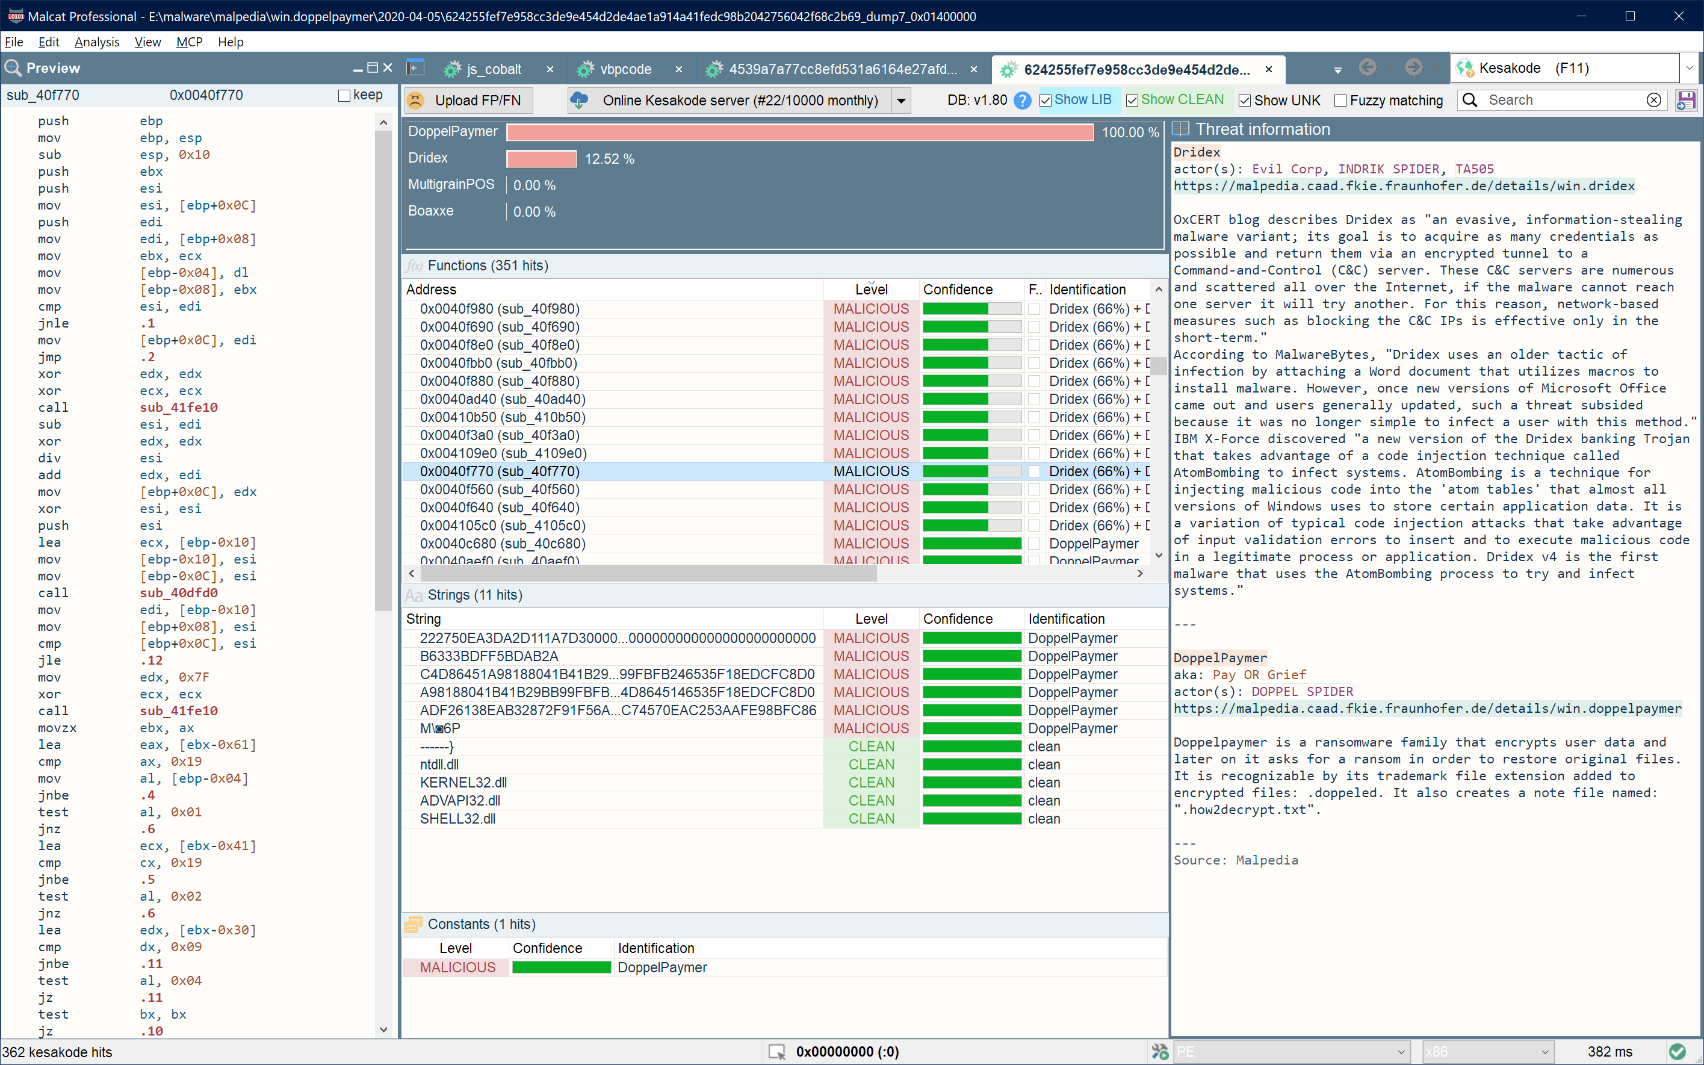Screen dimensions: 1704x1065
Task: Open the Edit menu
Action: click(x=49, y=42)
